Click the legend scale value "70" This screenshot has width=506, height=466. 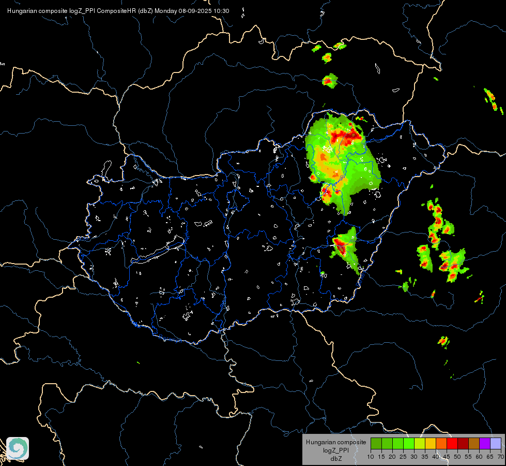coord(500,457)
